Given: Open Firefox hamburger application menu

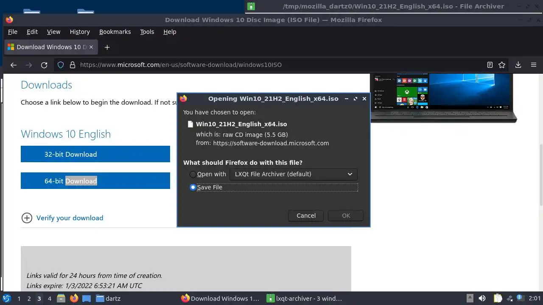Looking at the screenshot, I should point(534,65).
